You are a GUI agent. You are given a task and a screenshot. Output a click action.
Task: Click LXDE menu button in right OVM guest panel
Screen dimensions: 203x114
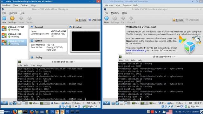click(107, 103)
